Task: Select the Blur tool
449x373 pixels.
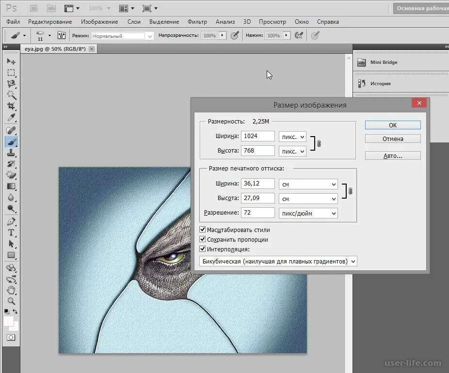Action: coord(11,197)
